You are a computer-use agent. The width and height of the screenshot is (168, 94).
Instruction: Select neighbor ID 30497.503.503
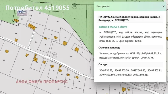click(x=124, y=75)
